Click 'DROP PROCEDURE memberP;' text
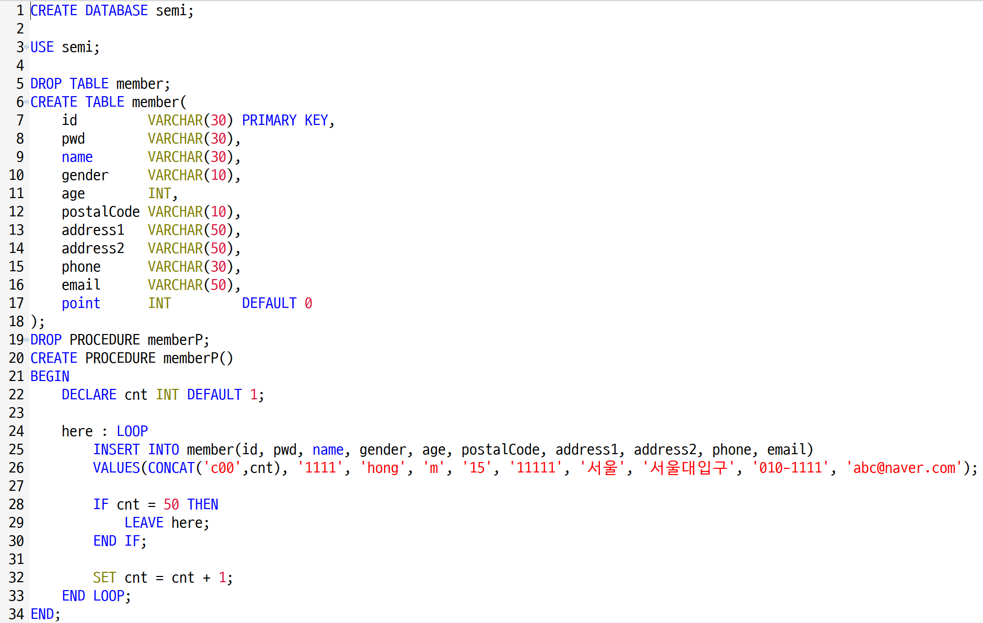The height and width of the screenshot is (623, 983). (120, 340)
